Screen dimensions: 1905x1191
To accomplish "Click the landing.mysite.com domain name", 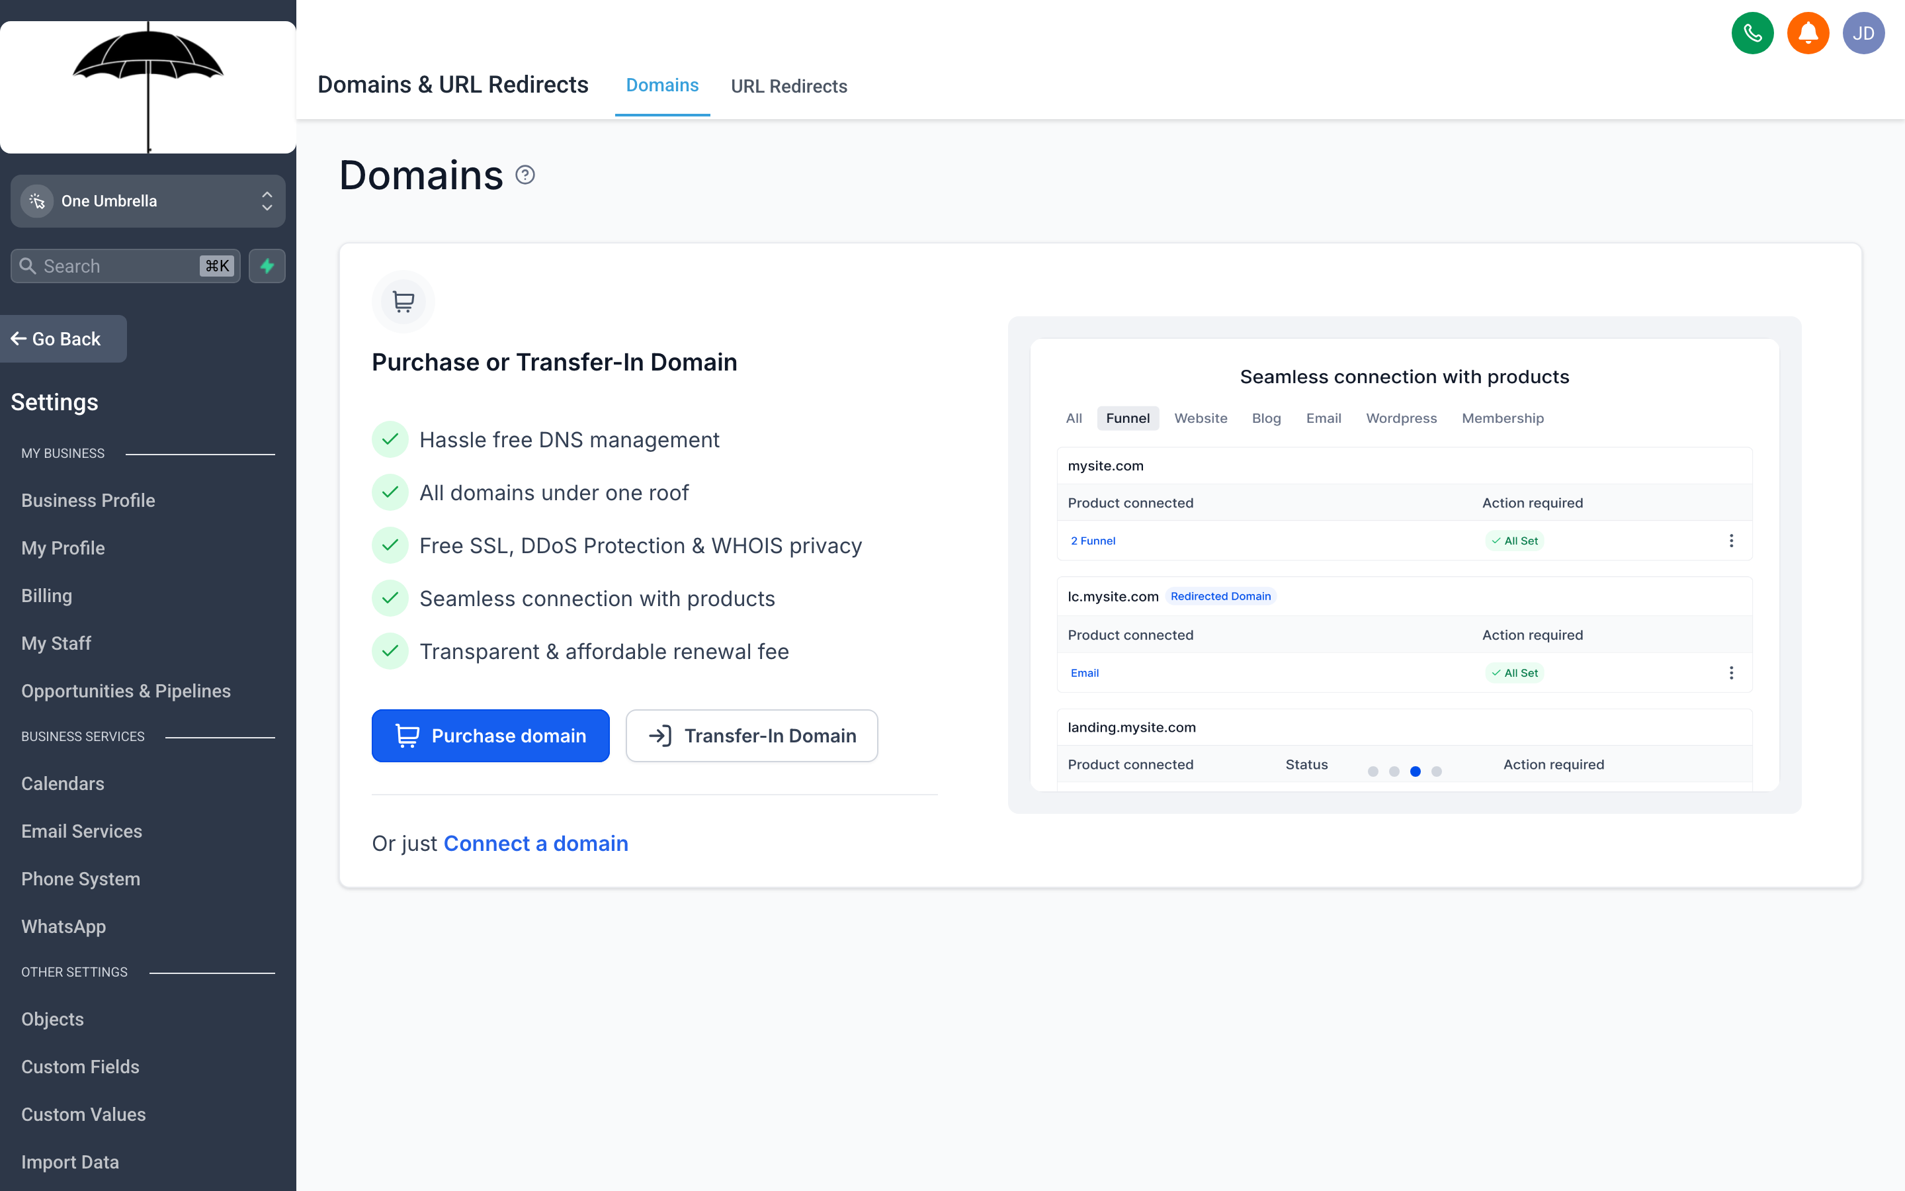I will [1131, 727].
